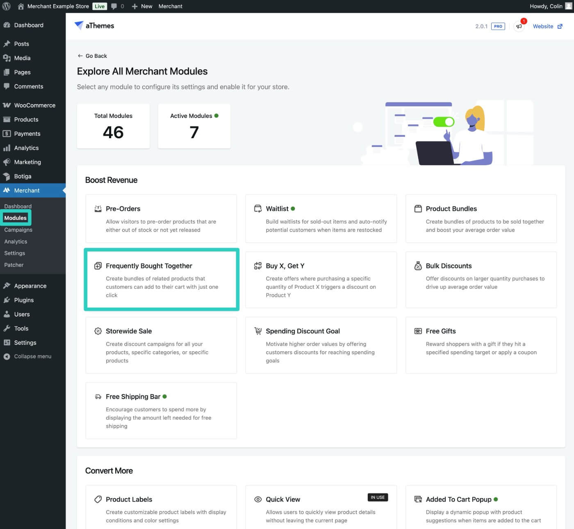The width and height of the screenshot is (574, 529).
Task: Click the Active Modules count card
Action: [194, 126]
